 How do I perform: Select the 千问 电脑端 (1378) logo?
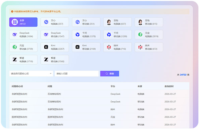point(78,35)
